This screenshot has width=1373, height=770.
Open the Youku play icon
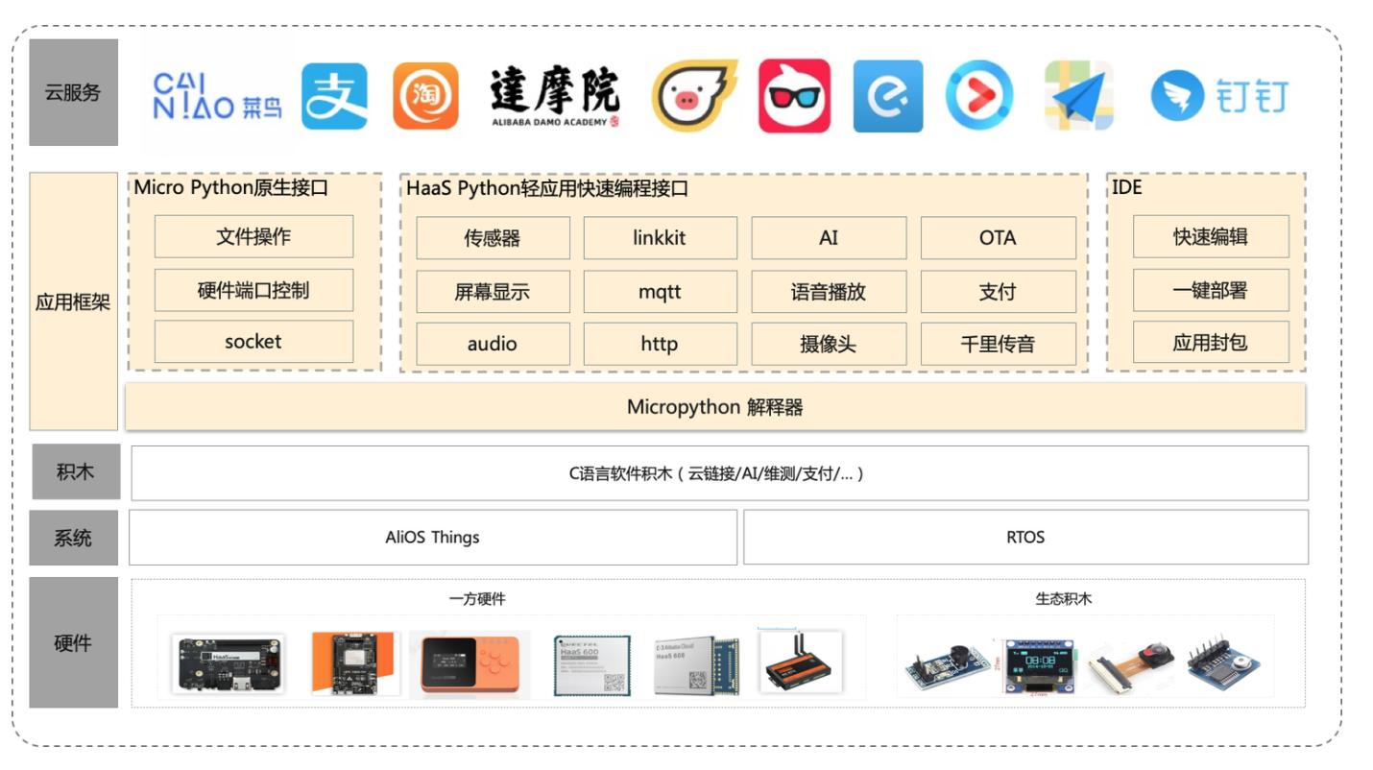(x=979, y=95)
